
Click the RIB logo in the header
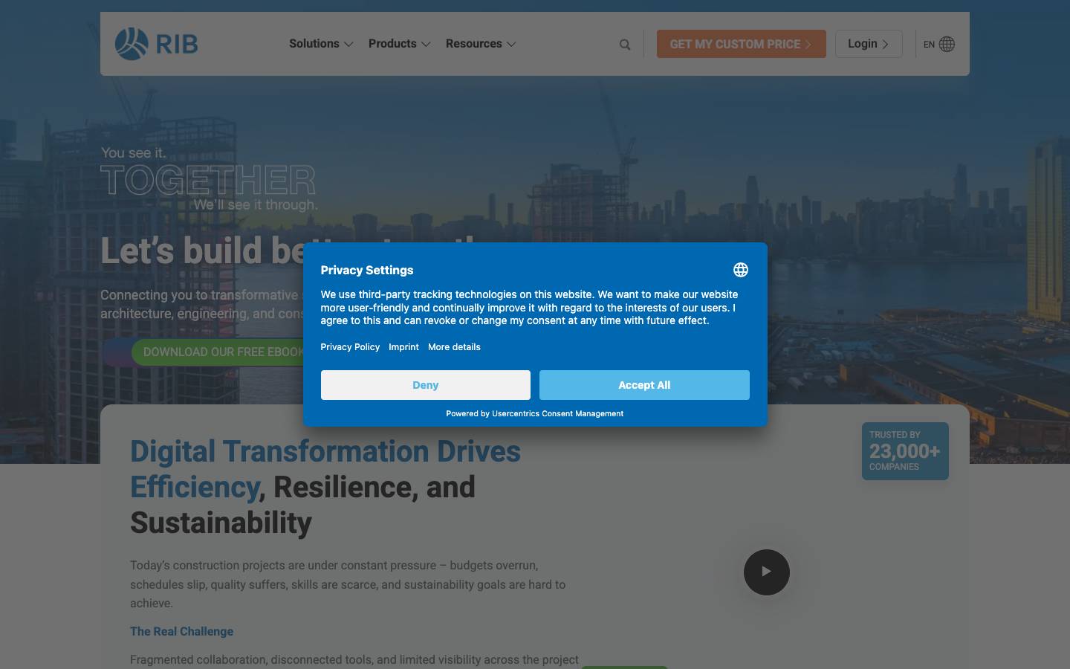(157, 44)
